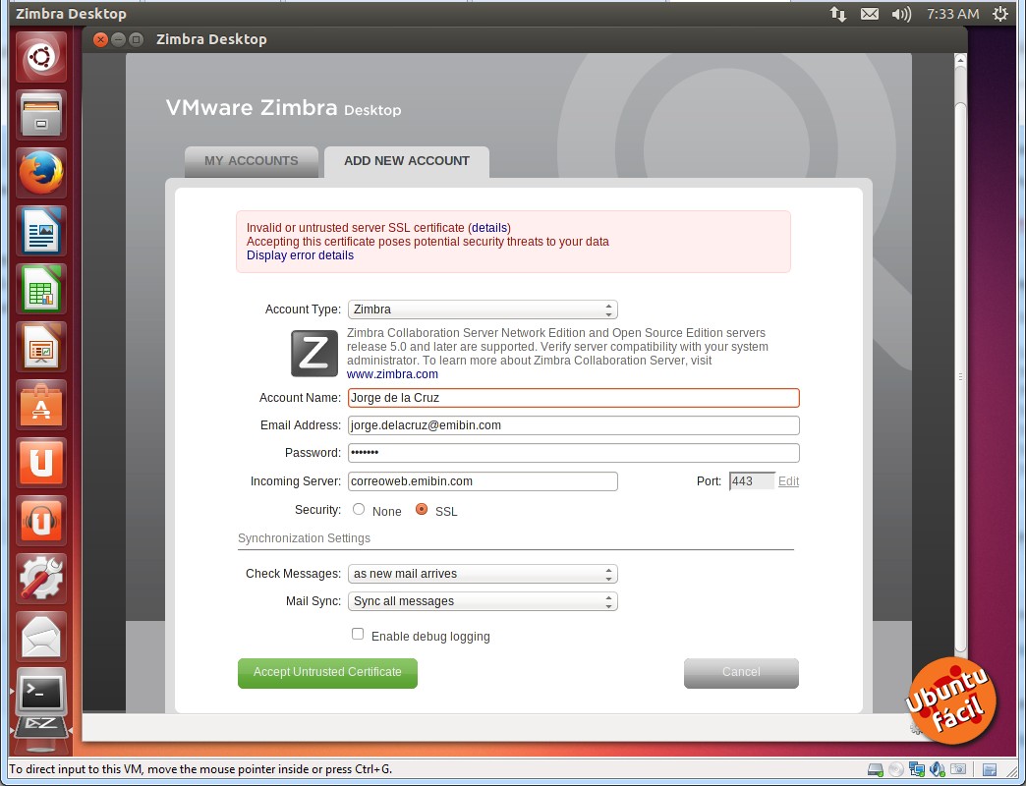Image resolution: width=1026 pixels, height=786 pixels.
Task: Switch to the My Accounts tab
Action: click(x=252, y=161)
